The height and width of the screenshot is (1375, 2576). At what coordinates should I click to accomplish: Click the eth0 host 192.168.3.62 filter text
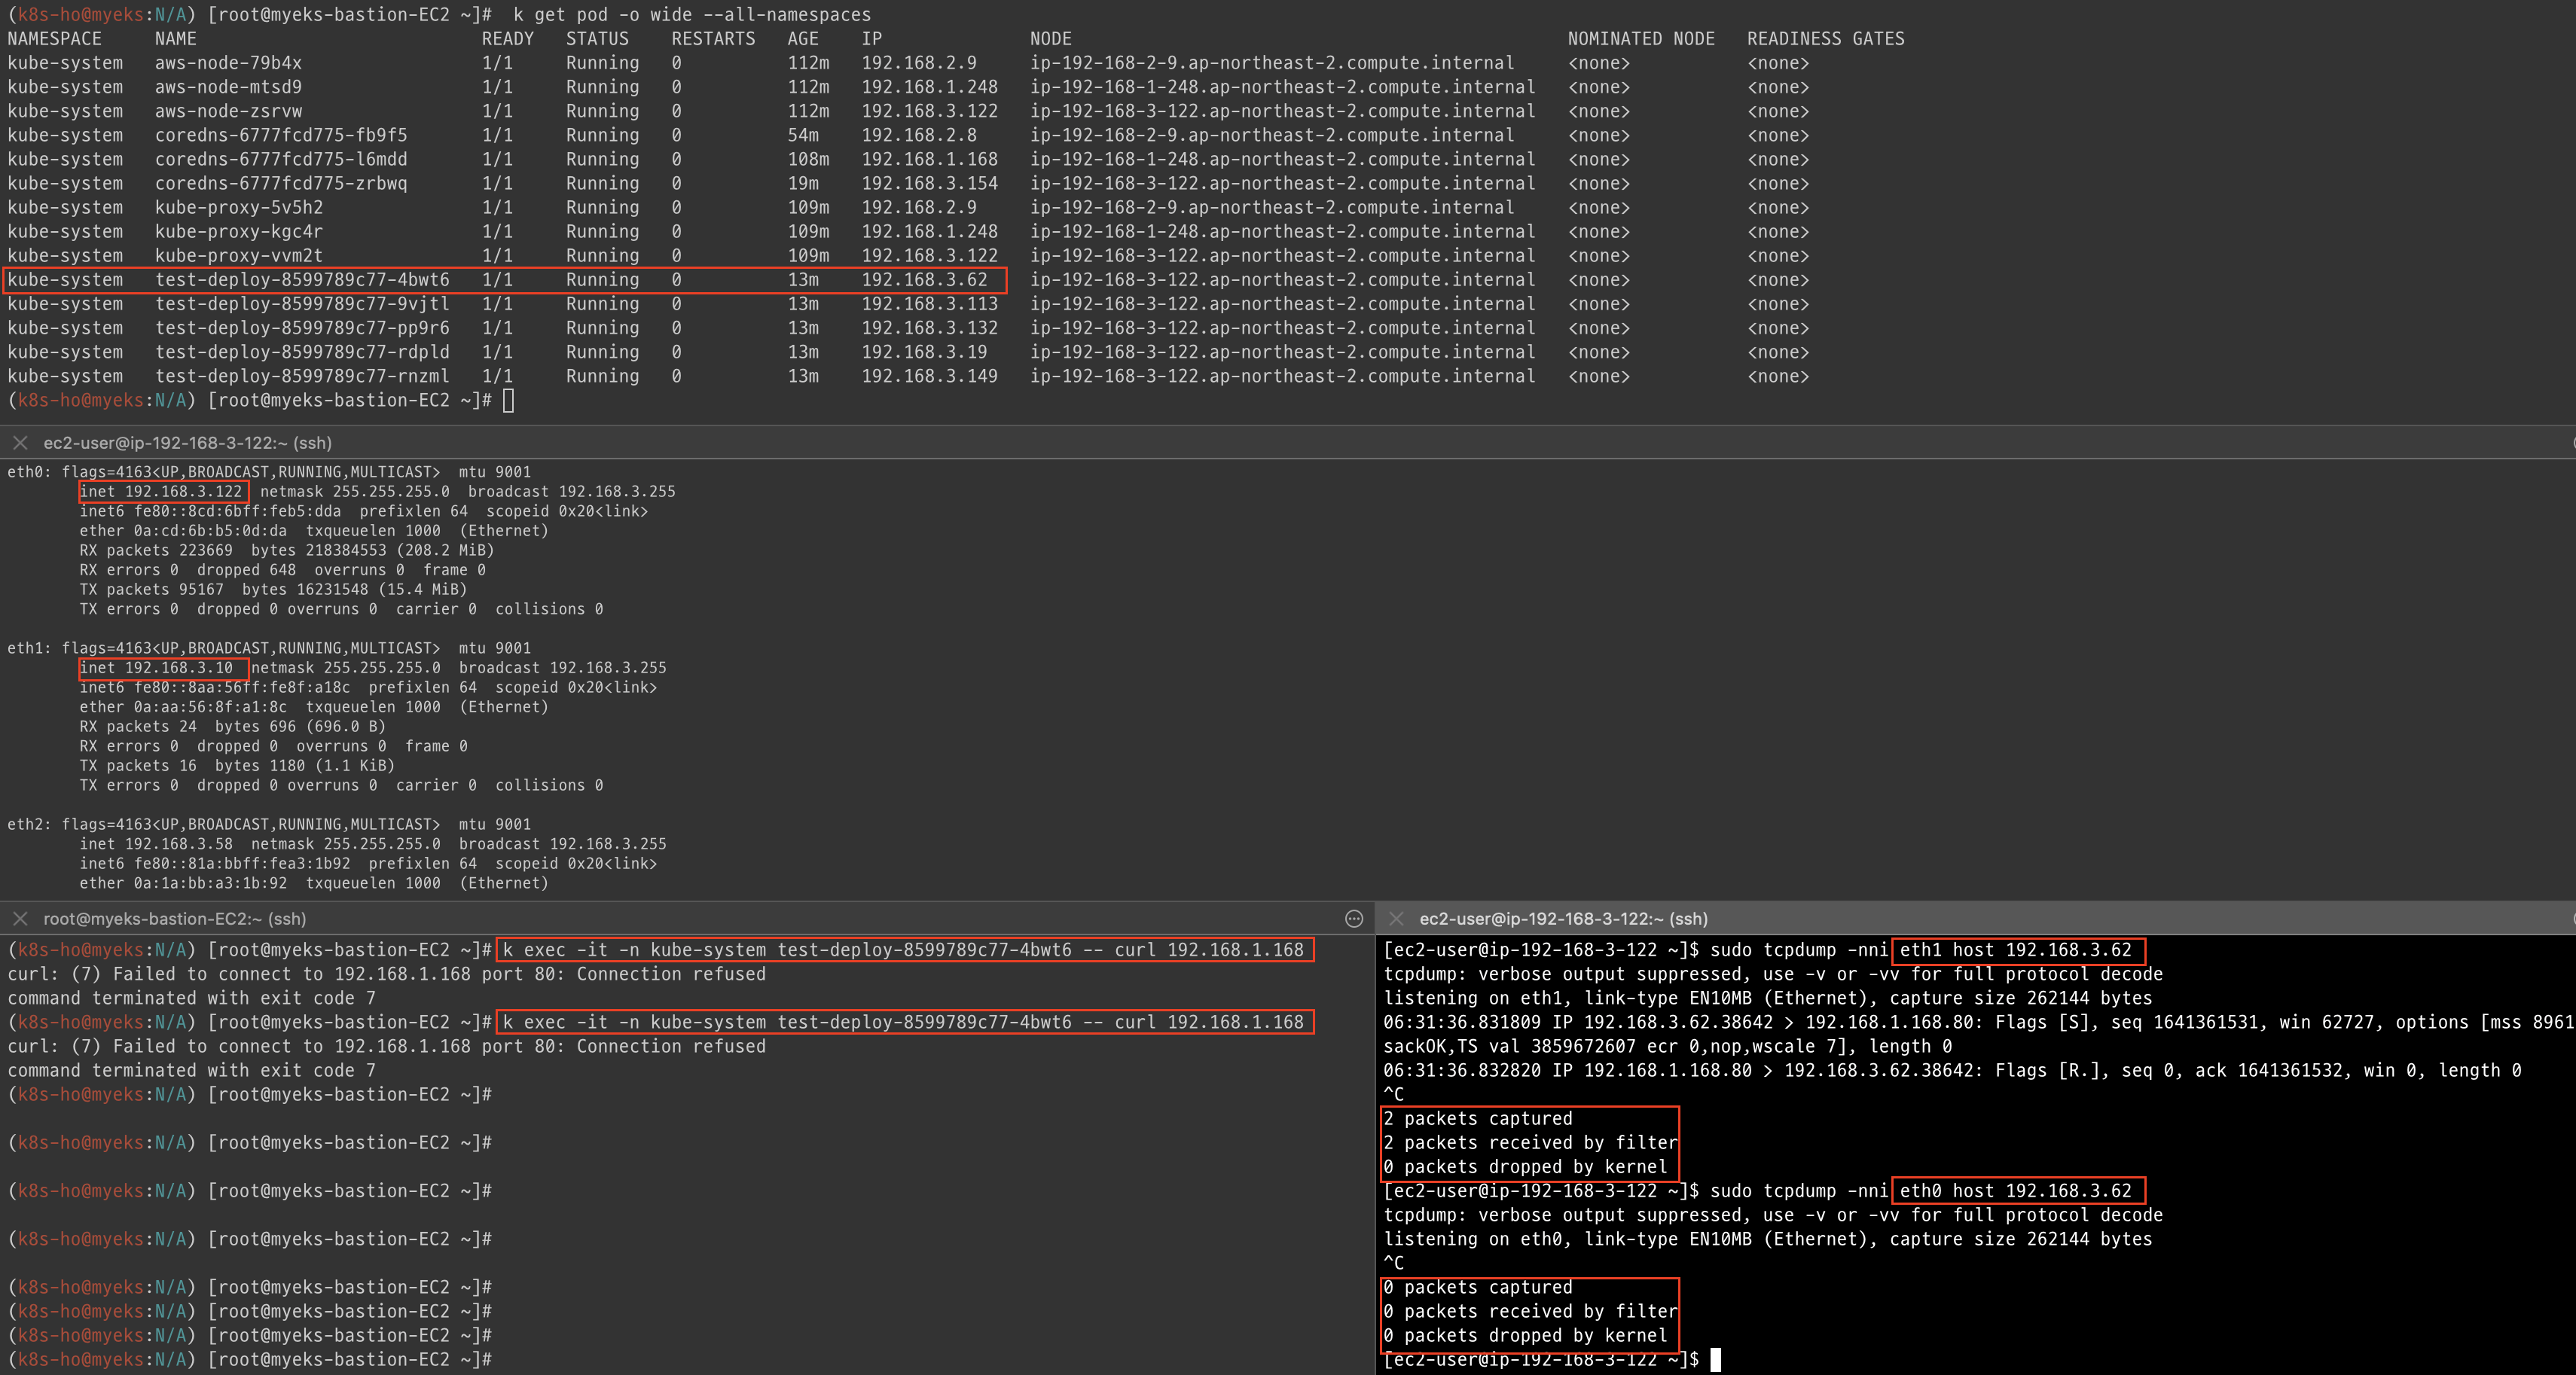click(x=2015, y=1191)
